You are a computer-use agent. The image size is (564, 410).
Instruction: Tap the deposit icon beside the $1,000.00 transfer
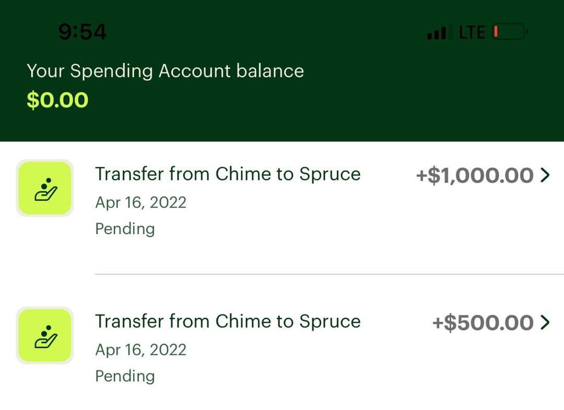(45, 188)
